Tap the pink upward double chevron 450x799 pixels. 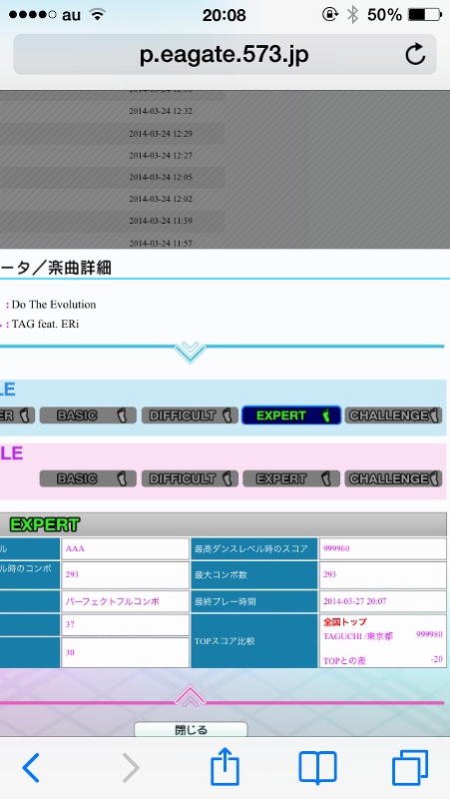(190, 696)
